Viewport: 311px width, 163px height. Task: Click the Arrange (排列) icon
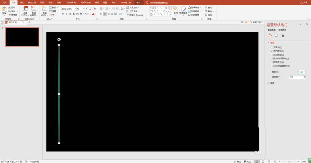[x=175, y=9]
